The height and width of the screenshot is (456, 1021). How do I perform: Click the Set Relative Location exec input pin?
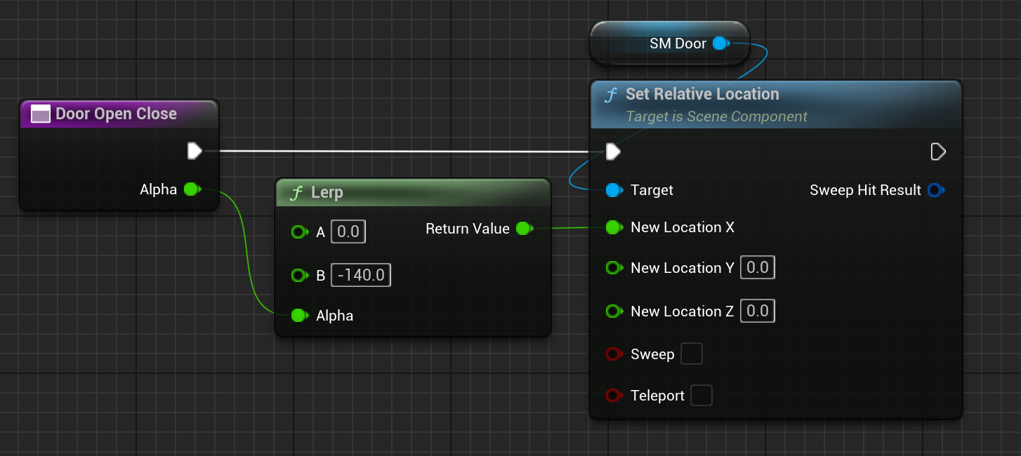(x=613, y=152)
